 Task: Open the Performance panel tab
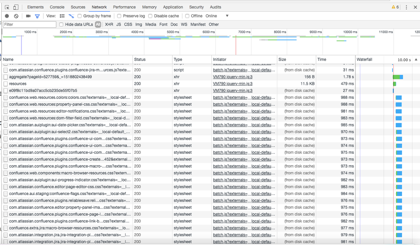tap(124, 7)
